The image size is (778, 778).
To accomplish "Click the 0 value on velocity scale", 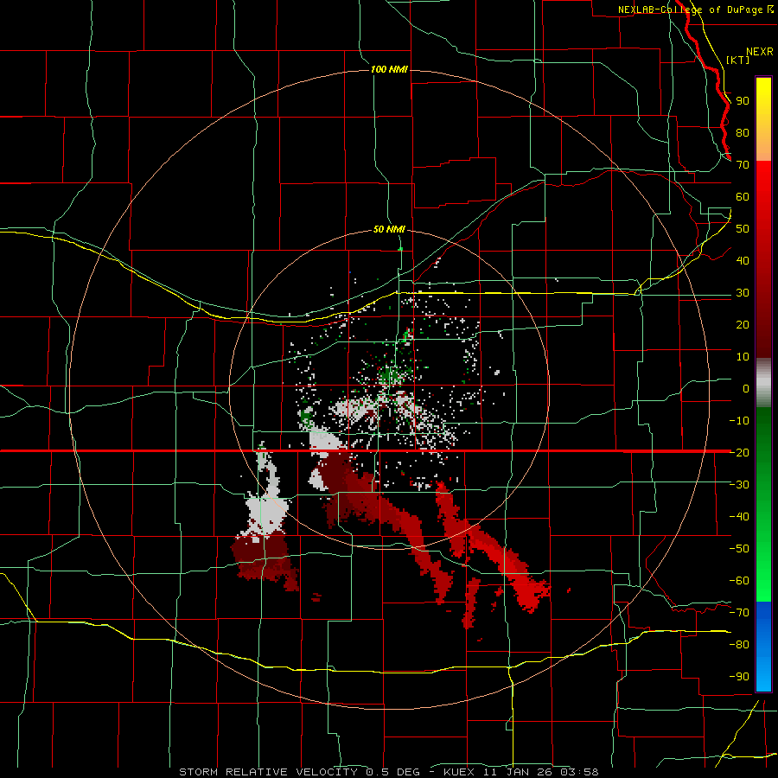I will (746, 388).
